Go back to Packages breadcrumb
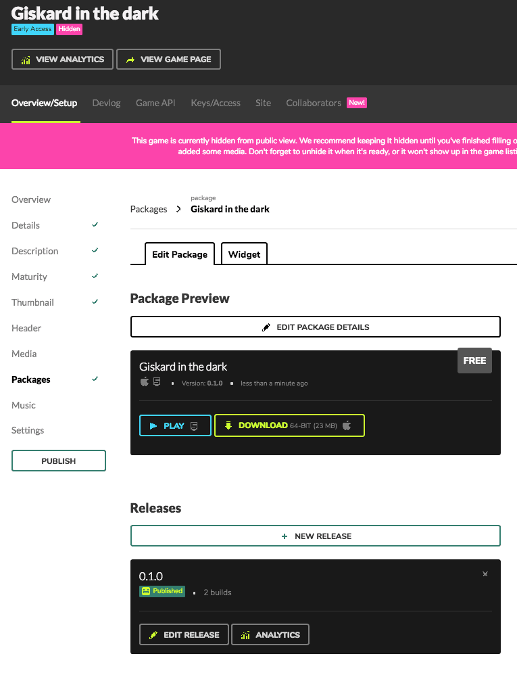This screenshot has width=517, height=675. click(149, 209)
